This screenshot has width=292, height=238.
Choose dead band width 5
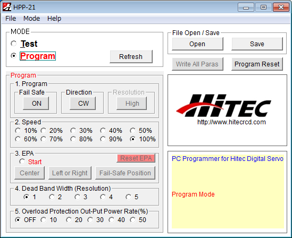129,197
